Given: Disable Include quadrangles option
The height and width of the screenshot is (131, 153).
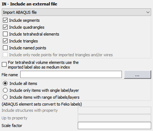Looking at the screenshot, I should [x=5, y=27].
